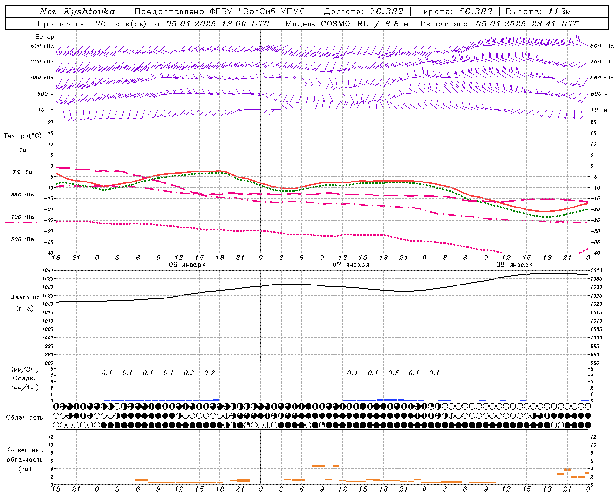616x493 pixels.
Task: Click the 850 гПа temperature legend label
Action: coord(23,195)
